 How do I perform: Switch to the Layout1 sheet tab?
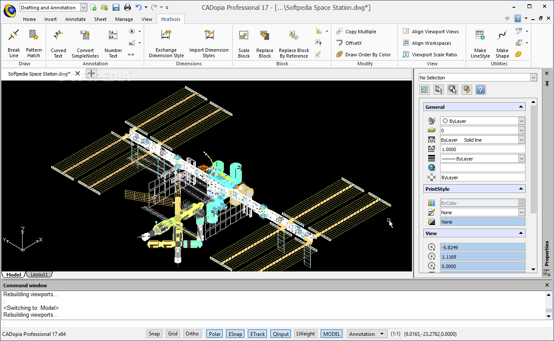(x=39, y=274)
